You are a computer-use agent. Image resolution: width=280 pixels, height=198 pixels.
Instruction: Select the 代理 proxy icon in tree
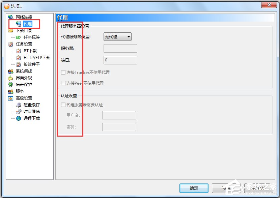coord(19,24)
